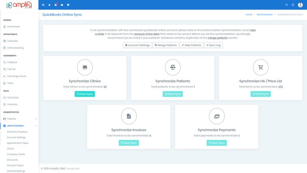Collapse the Administration sidebar chevron
307x173 pixels.
tap(36, 126)
